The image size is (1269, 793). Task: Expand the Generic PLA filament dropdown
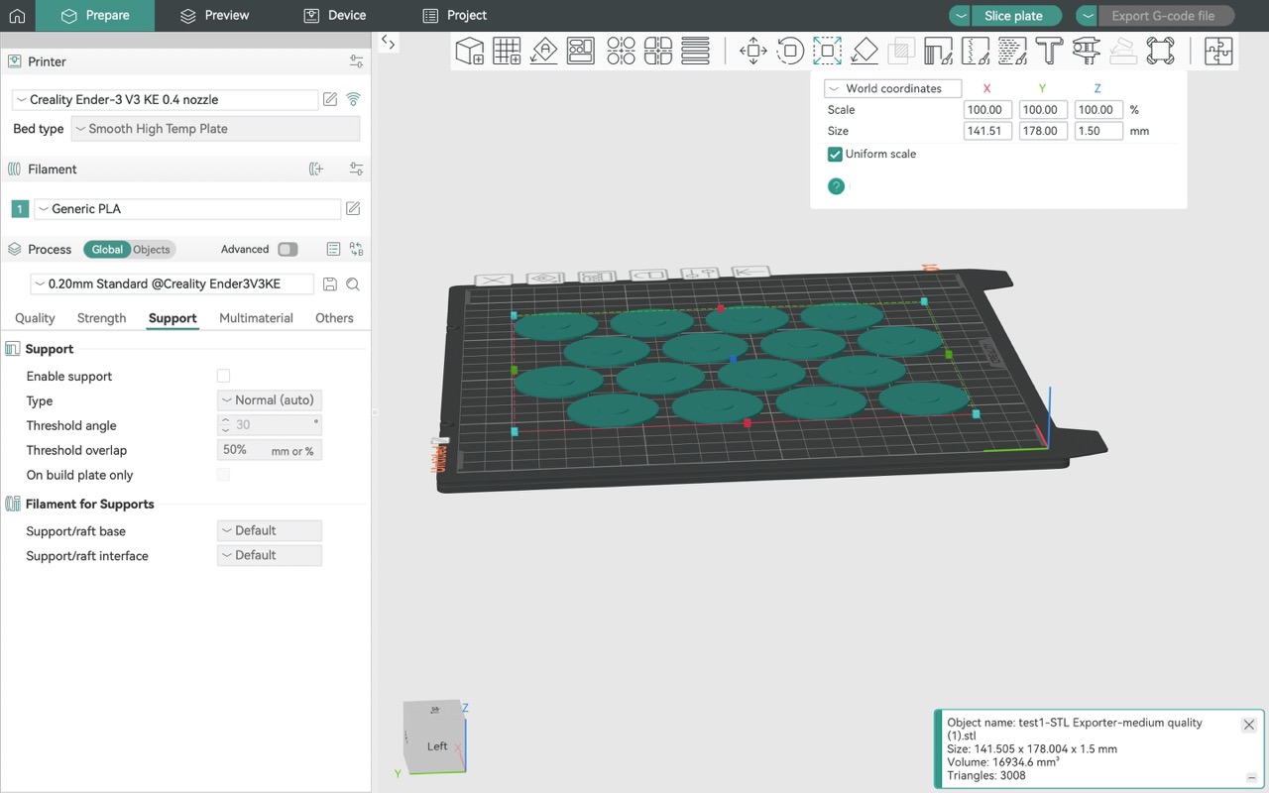(187, 209)
